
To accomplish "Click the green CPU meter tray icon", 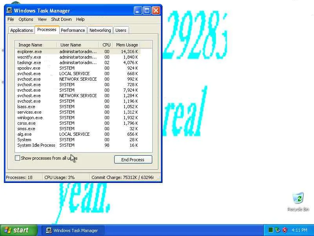I will pyautogui.click(x=270, y=230).
